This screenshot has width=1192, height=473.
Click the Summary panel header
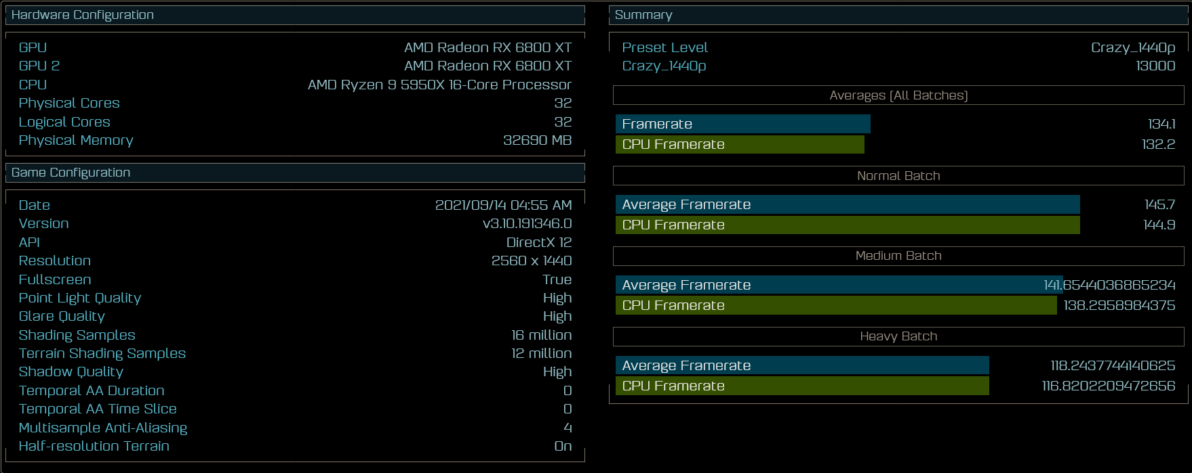point(643,15)
